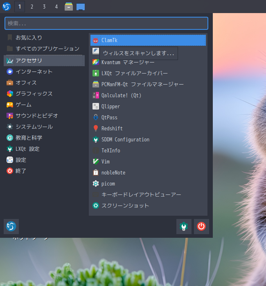
Task: Click the サウンドとビデオ media icon
Action: [x=10, y=116]
